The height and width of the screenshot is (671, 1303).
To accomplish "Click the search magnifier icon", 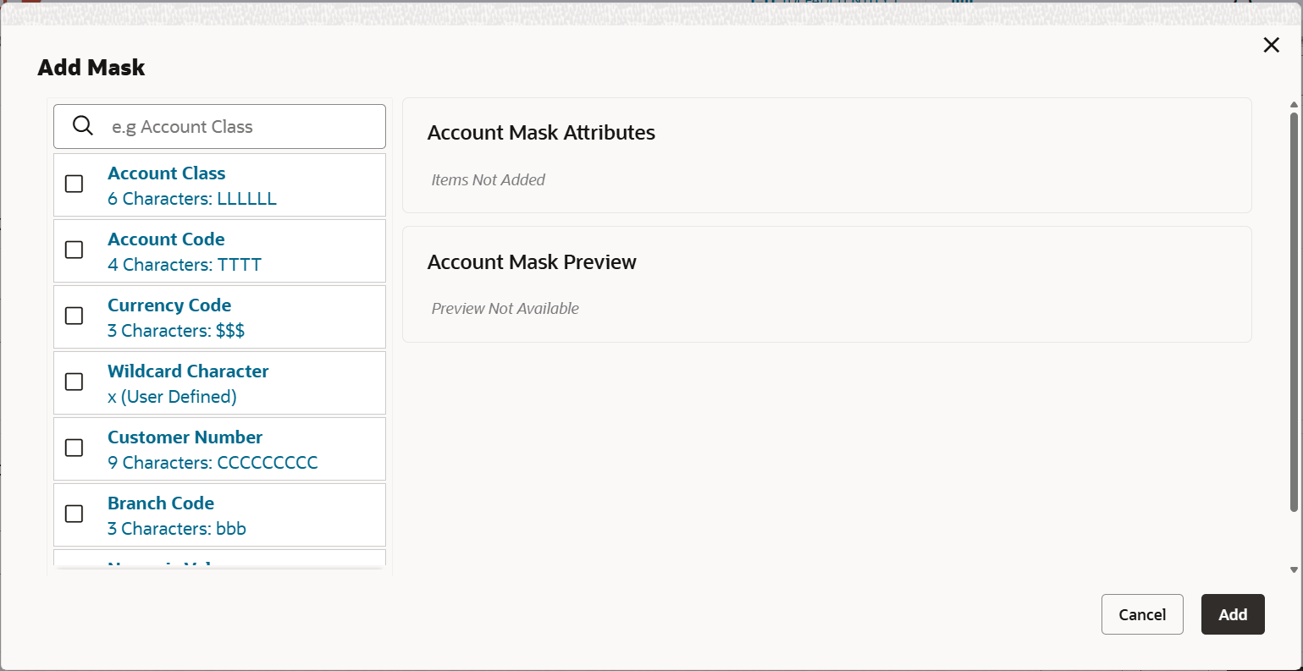I will click(x=82, y=125).
